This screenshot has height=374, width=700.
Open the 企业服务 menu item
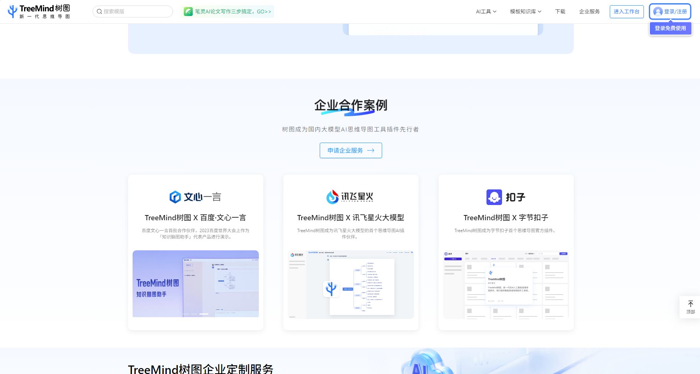[589, 12]
